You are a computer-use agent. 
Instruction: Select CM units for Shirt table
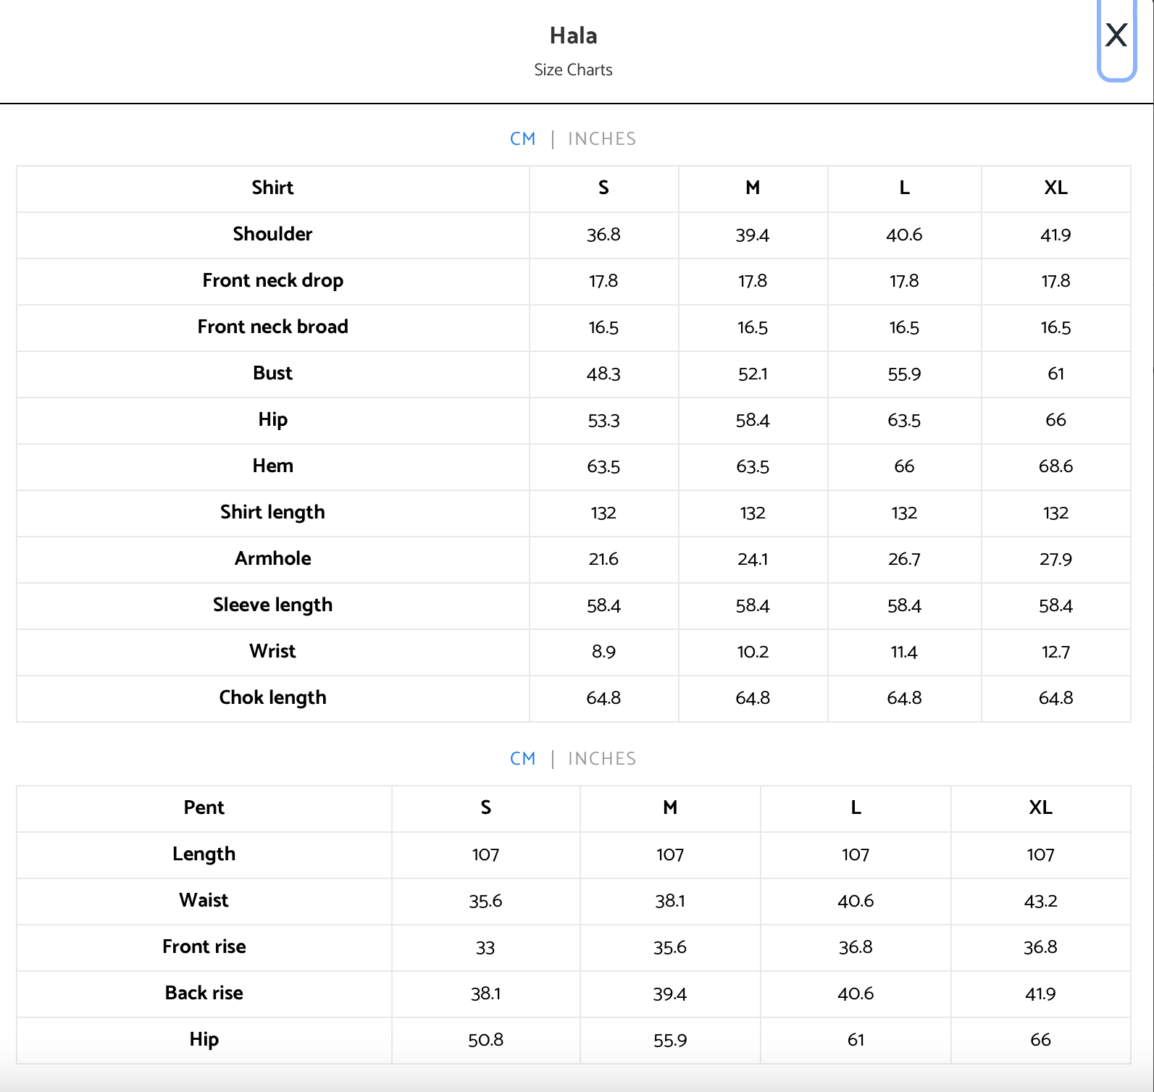(523, 139)
